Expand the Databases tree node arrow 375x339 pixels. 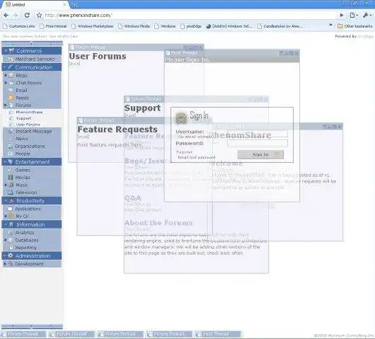6,240
